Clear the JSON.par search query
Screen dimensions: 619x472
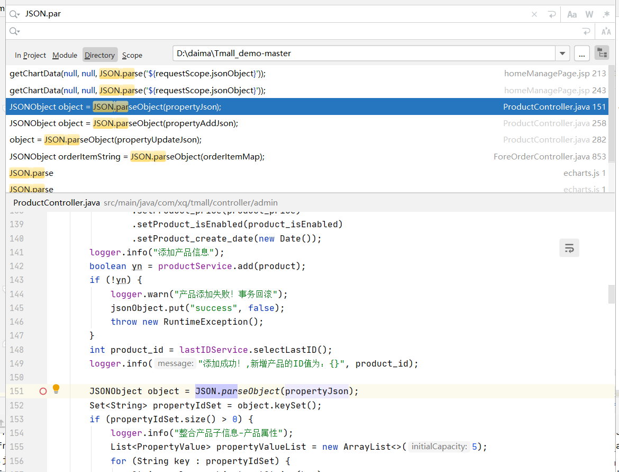(x=534, y=13)
